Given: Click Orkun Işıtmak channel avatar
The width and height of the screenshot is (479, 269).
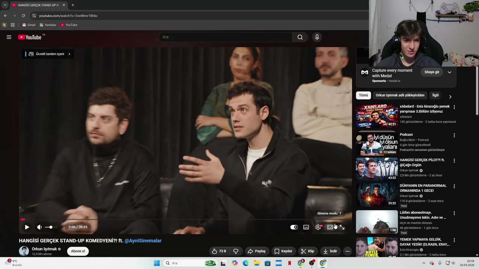Looking at the screenshot, I should point(24,251).
